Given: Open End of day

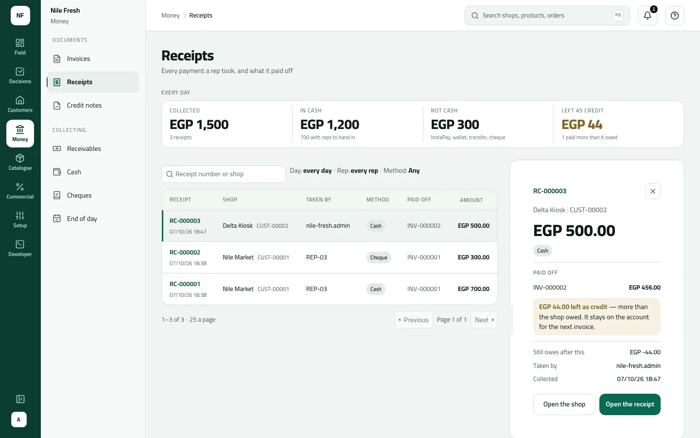Looking at the screenshot, I should tap(93, 219).
